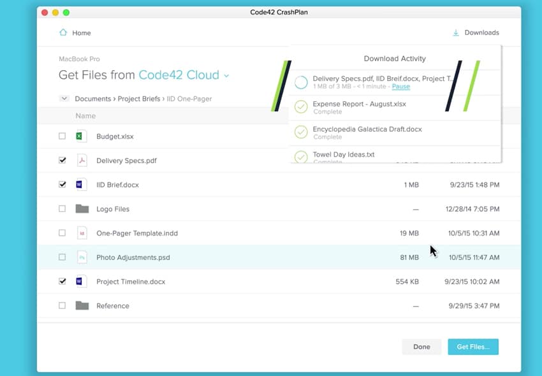
Task: Select the Budget.xlsx file name
Action: tap(115, 136)
